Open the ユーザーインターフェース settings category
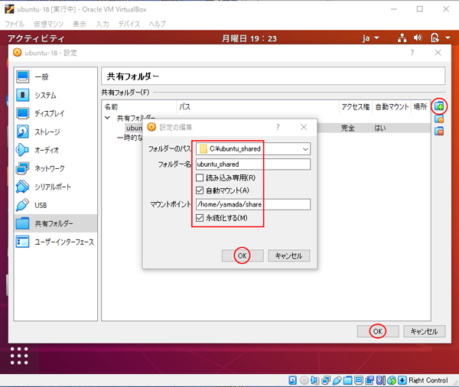Screen dimensions: 459x387 coord(56,242)
